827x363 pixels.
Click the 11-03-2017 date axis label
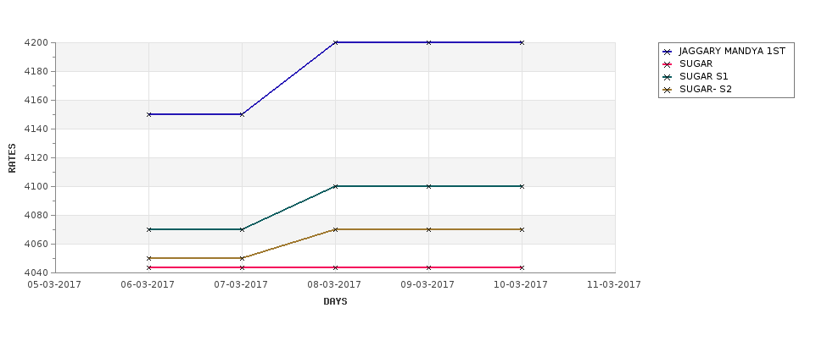614,284
